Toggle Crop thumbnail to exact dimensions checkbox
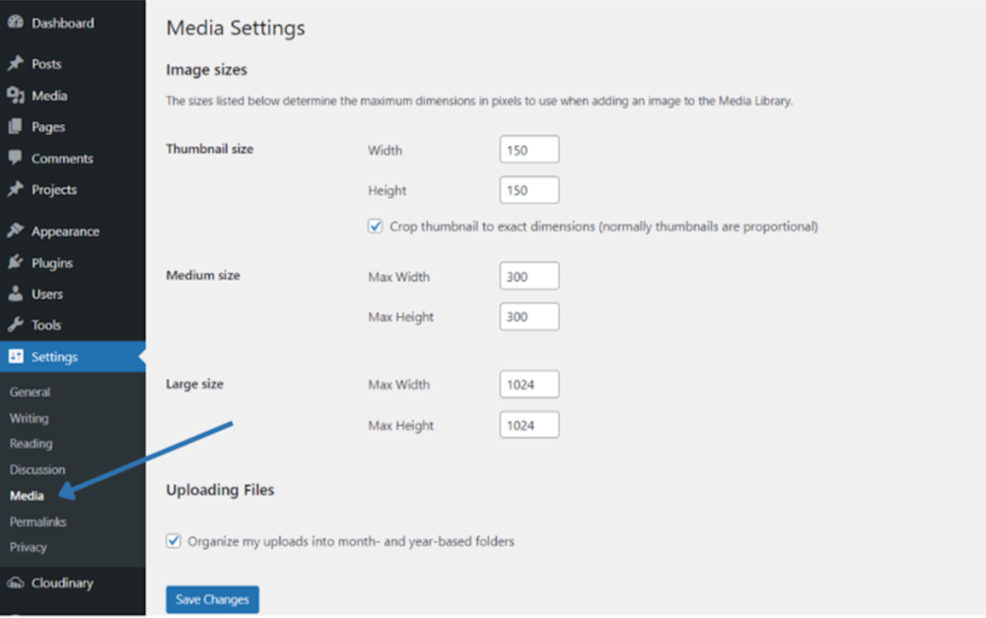Screen dimensions: 986x618 pyautogui.click(x=375, y=227)
